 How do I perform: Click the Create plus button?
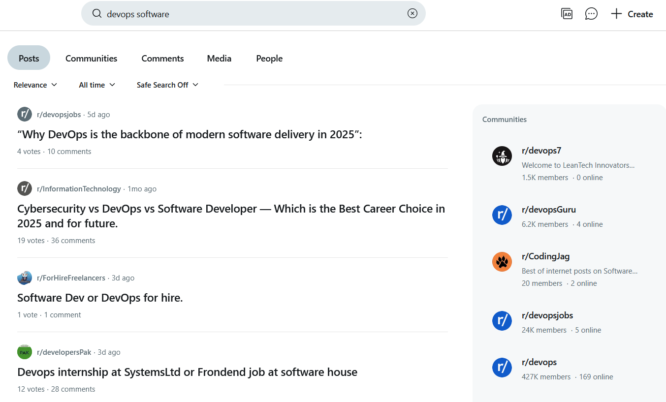(x=632, y=14)
